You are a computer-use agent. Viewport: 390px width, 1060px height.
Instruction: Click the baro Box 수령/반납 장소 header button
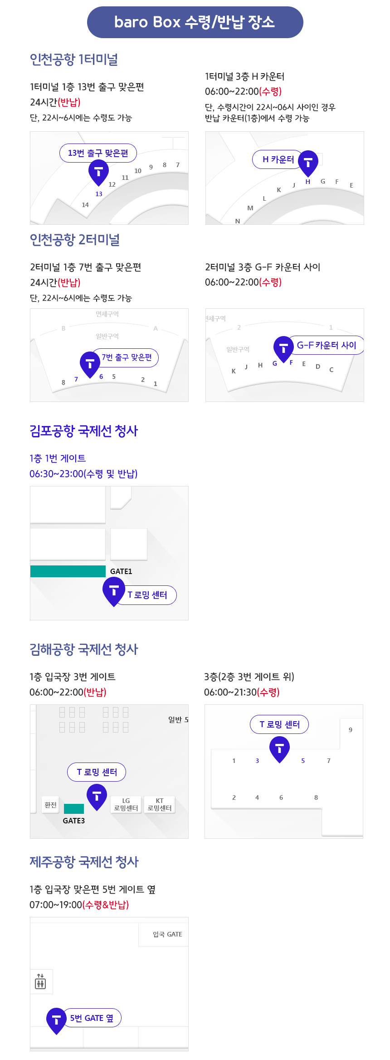195,22
